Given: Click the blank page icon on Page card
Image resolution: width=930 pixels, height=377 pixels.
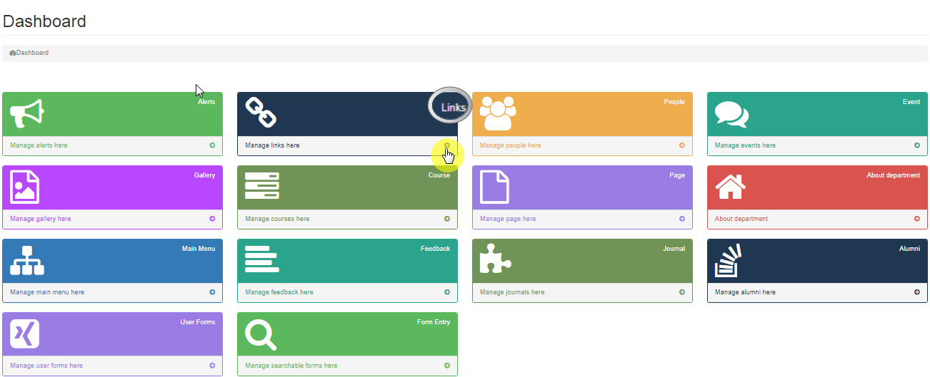Looking at the screenshot, I should (x=494, y=187).
